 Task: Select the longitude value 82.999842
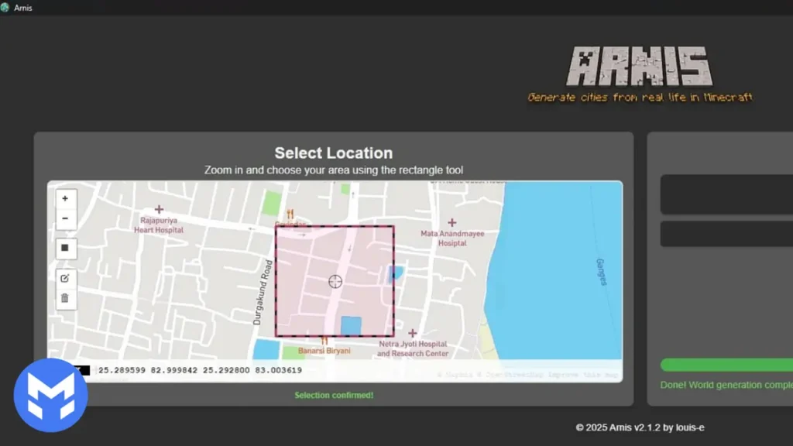[174, 370]
